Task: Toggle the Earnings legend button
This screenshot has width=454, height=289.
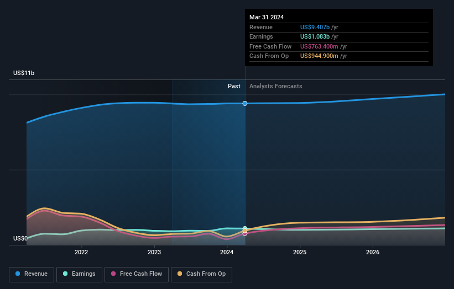Action: (79, 274)
